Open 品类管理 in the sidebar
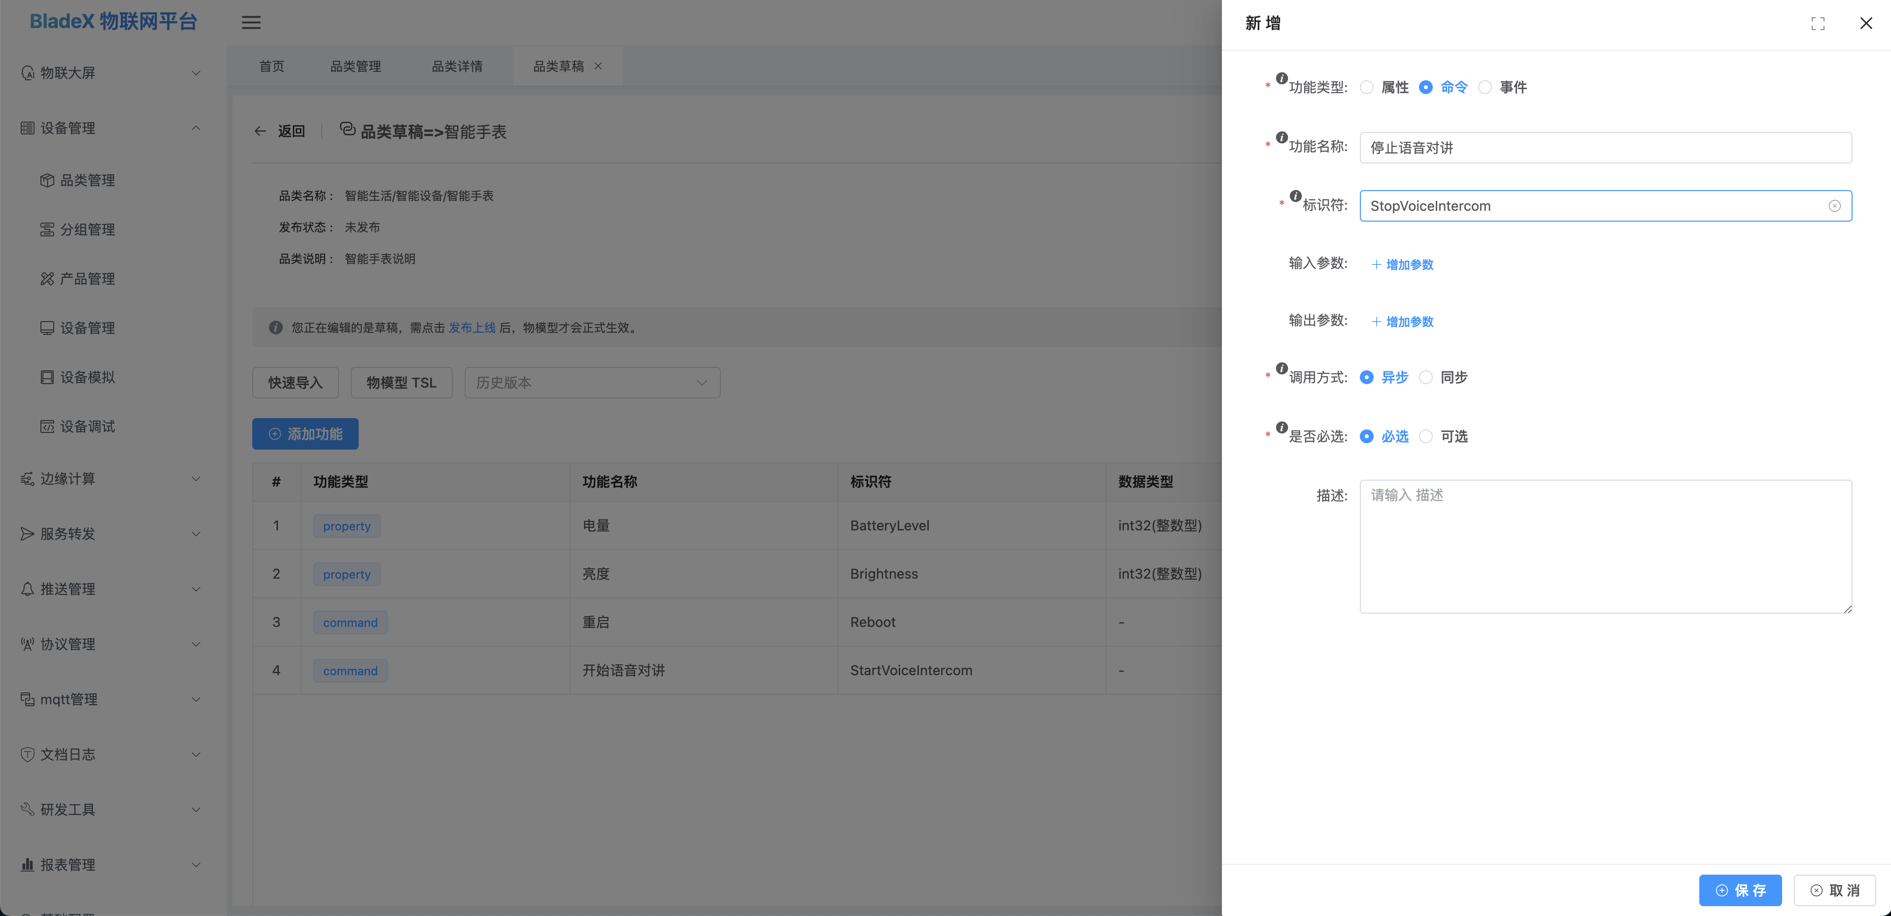The width and height of the screenshot is (1891, 916). tap(87, 181)
